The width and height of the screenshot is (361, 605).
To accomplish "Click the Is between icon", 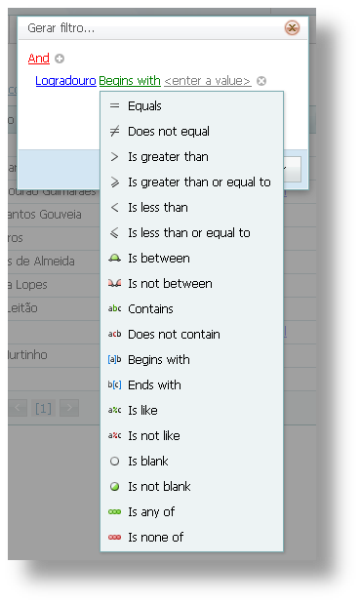I will click(x=114, y=259).
